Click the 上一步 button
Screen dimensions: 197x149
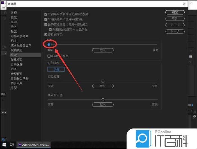(175, 25)
